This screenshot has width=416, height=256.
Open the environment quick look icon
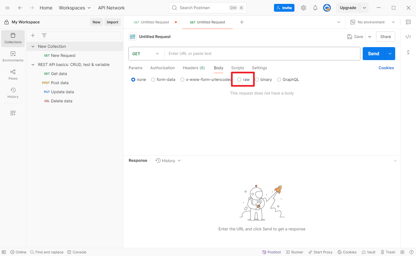tap(408, 22)
